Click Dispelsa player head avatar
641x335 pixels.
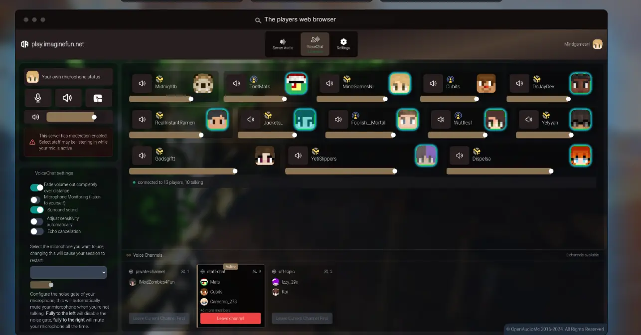581,156
